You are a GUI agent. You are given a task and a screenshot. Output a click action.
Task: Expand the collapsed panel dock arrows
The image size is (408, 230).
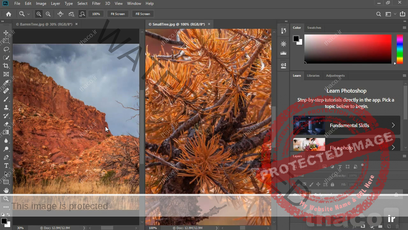point(286,21)
